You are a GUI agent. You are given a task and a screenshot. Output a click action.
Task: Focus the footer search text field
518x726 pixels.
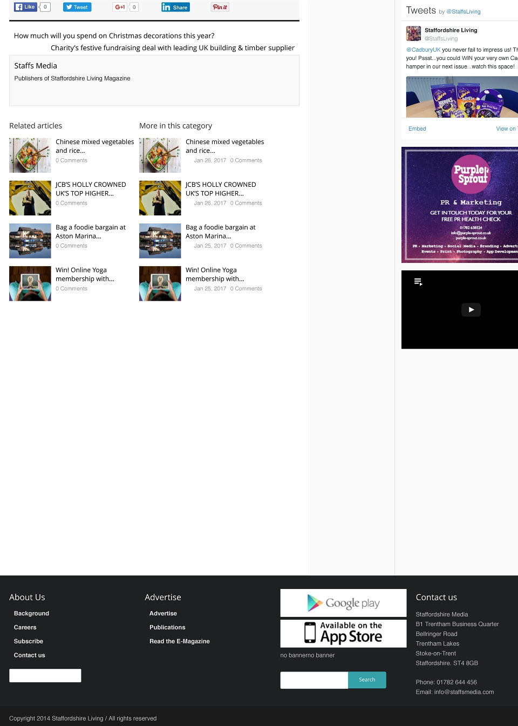click(314, 680)
